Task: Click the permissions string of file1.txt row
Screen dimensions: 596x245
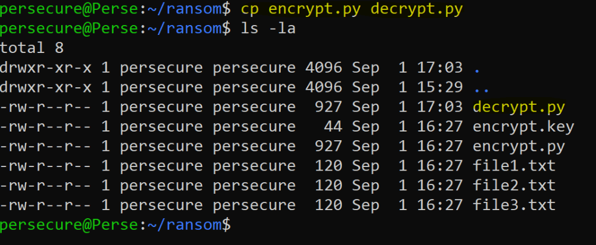Action: pyautogui.click(x=46, y=166)
